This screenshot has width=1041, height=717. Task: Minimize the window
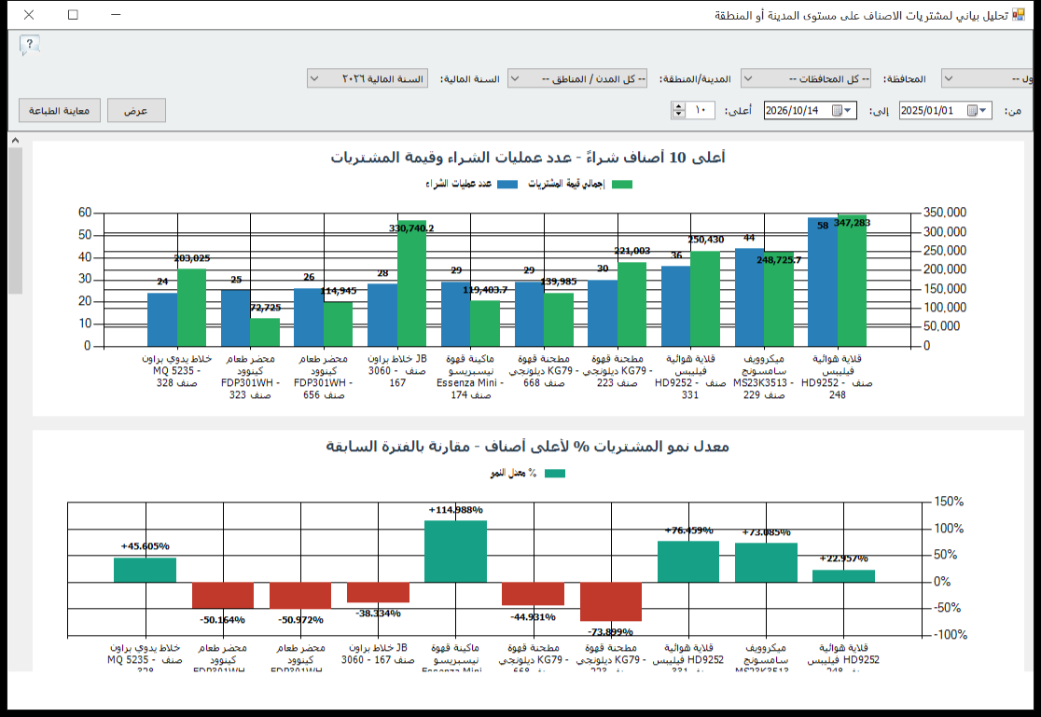coord(117,15)
